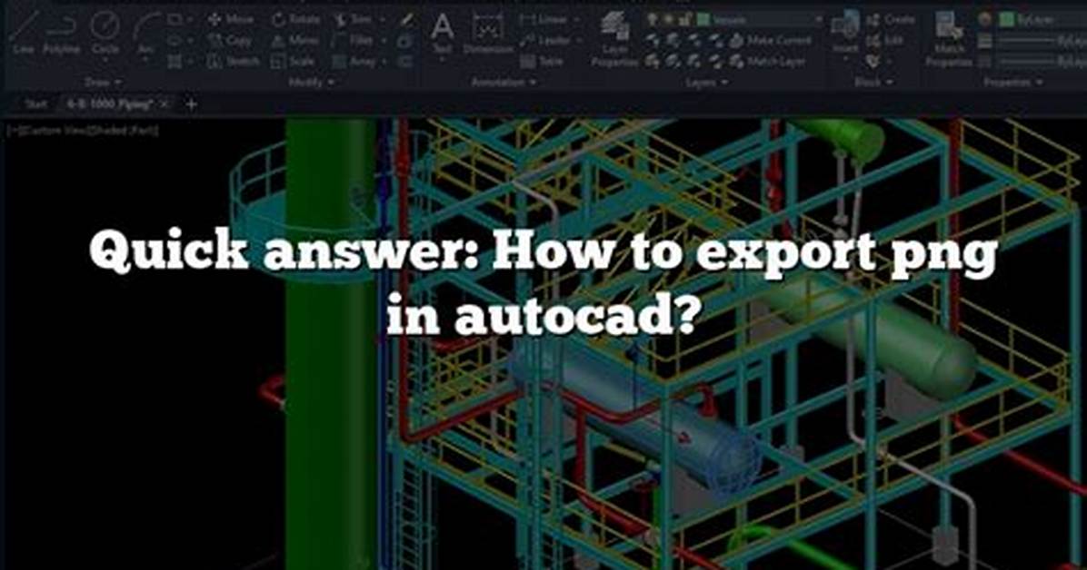Screen dimensions: 1087x570
Task: Toggle layer freeze sun icon
Action: 668,19
